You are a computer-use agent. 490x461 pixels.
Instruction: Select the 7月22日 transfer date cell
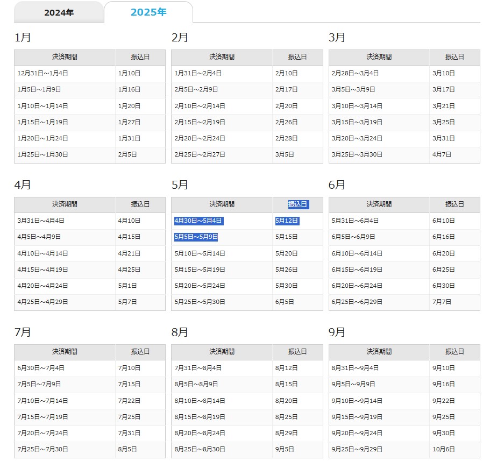pos(129,401)
